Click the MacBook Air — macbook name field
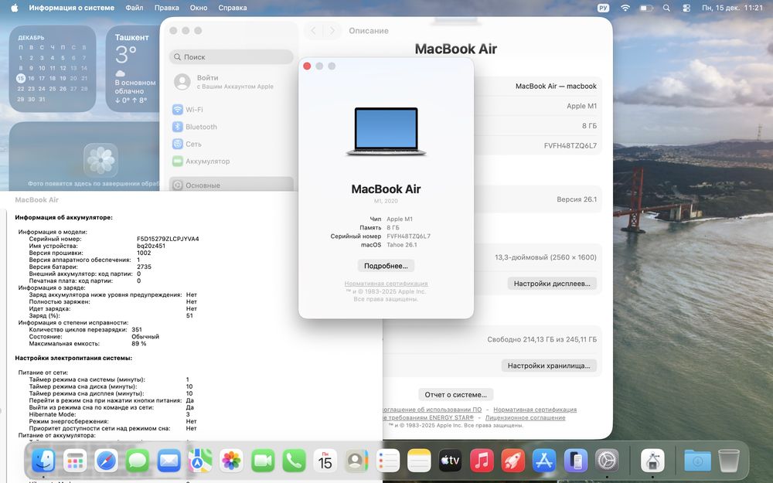Image resolution: width=773 pixels, height=483 pixels. (x=556, y=87)
